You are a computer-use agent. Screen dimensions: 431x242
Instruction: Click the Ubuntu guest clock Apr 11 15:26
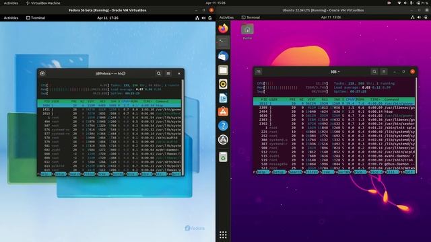coord(331,17)
